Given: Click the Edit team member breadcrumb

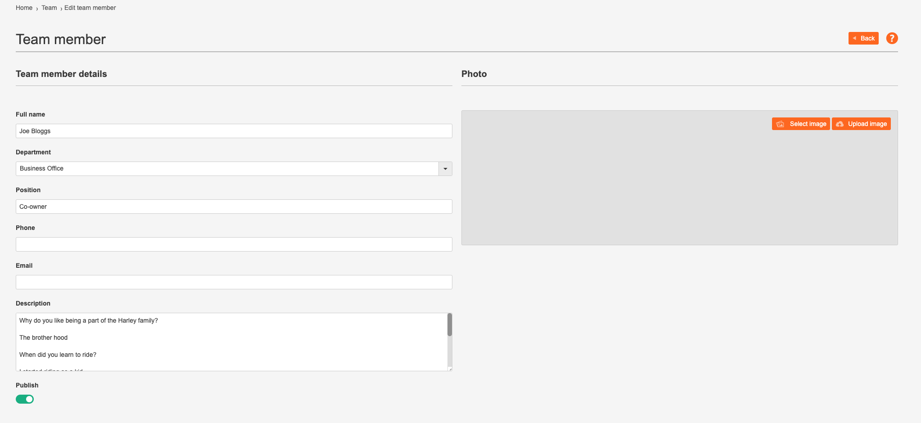Looking at the screenshot, I should pos(90,8).
